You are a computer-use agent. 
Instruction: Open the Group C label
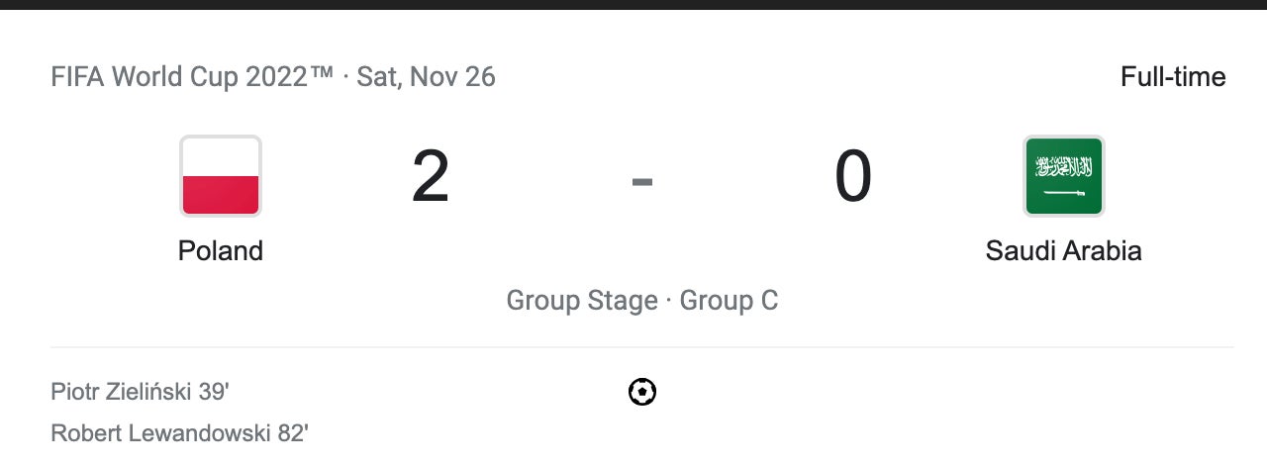point(729,301)
